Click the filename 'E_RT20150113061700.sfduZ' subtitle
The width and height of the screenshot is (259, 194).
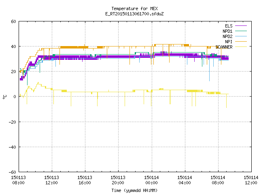coord(134,14)
